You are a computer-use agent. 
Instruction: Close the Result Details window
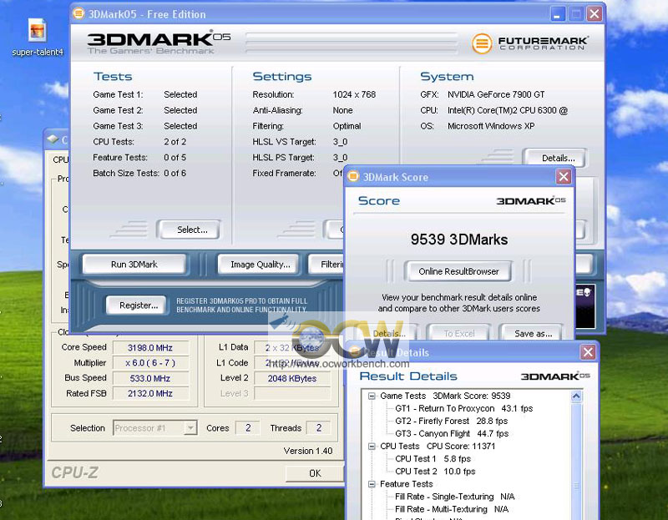click(588, 352)
